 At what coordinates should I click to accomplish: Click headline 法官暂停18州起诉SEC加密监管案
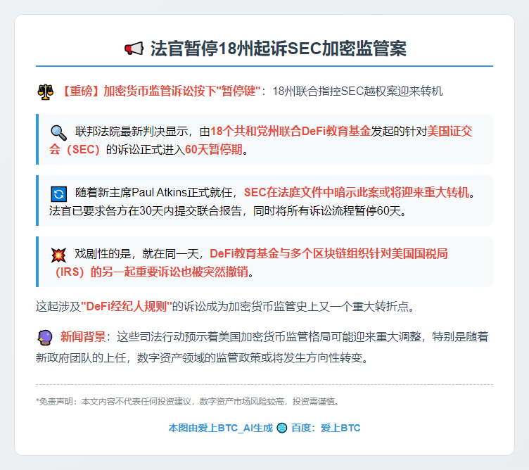point(279,49)
